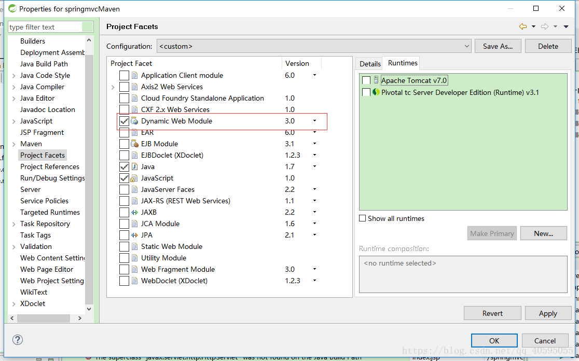
Task: Click the OK button
Action: click(494, 341)
